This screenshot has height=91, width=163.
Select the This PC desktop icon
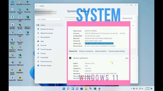12,3
